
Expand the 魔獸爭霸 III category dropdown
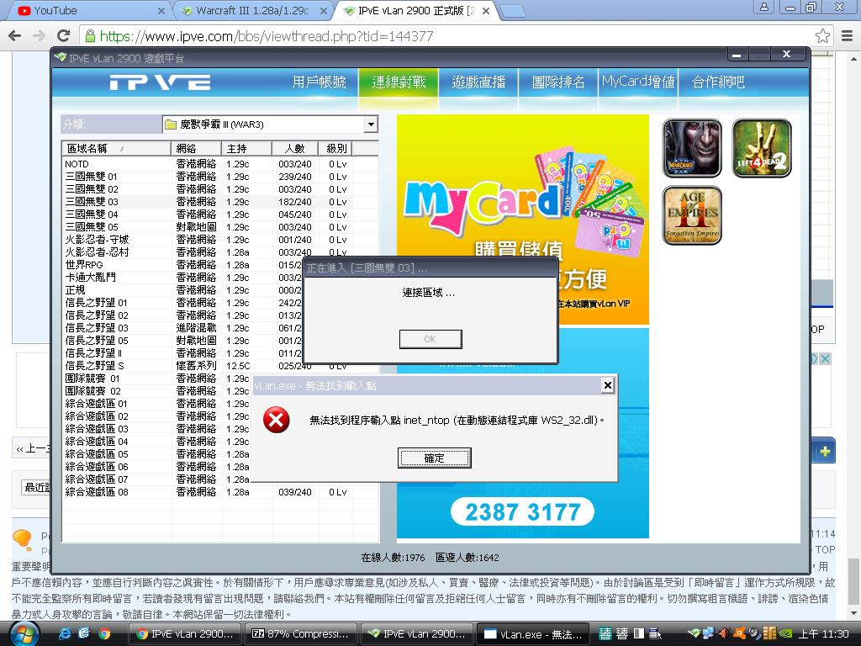coord(370,124)
